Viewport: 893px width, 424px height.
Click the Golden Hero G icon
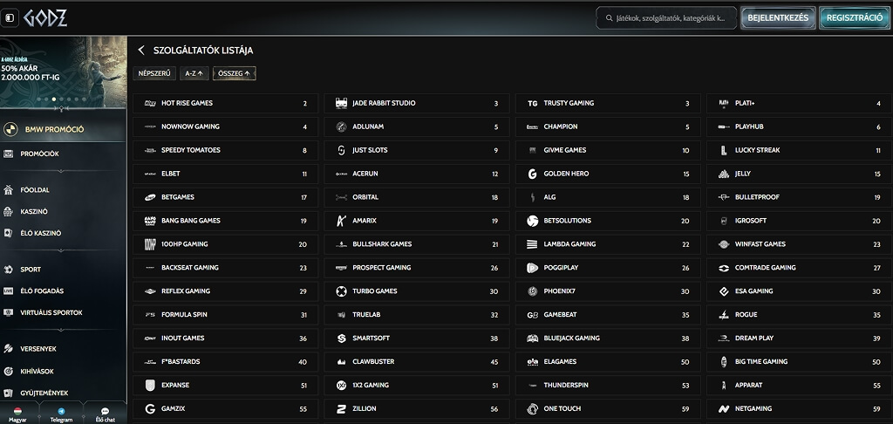[x=533, y=174]
